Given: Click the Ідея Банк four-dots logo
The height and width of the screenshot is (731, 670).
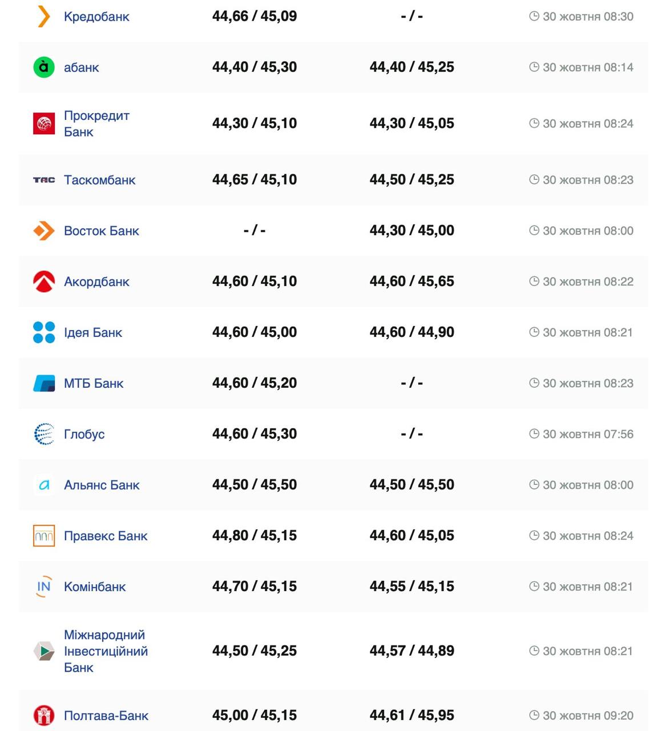Looking at the screenshot, I should point(44,332).
